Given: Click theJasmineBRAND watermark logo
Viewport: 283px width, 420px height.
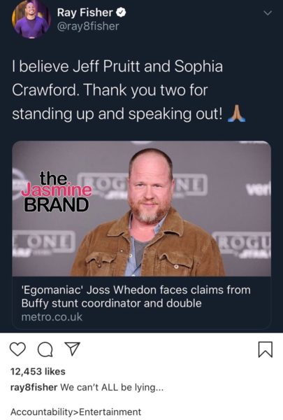Looking at the screenshot, I should coord(57,191).
